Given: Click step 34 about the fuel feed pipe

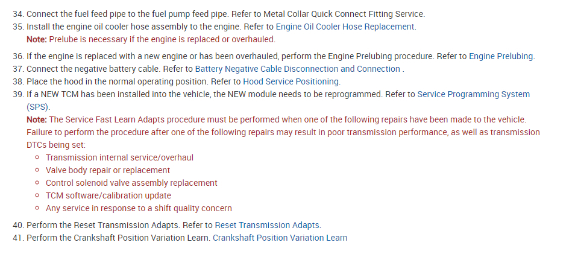Looking at the screenshot, I should point(151,14).
